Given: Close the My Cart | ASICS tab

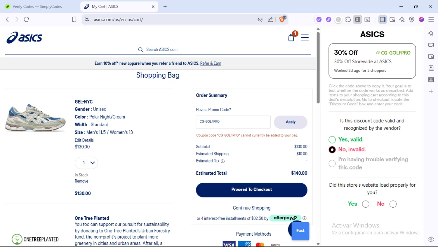Looking at the screenshot, I should click(153, 6).
